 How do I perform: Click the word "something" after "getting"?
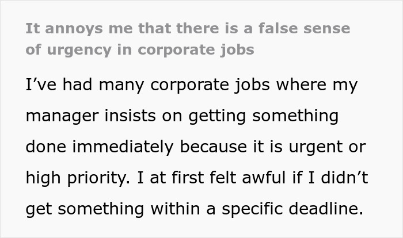click(295, 117)
